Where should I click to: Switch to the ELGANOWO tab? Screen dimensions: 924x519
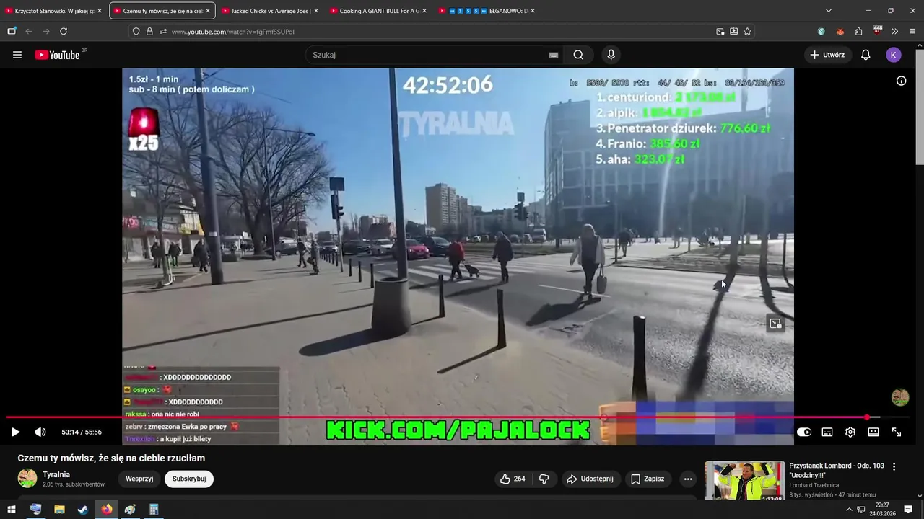[487, 11]
